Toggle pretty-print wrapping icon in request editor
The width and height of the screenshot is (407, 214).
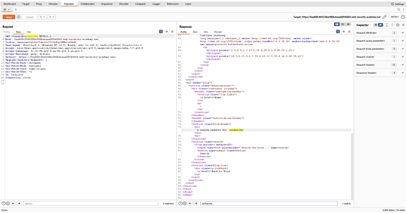[x=161, y=31]
